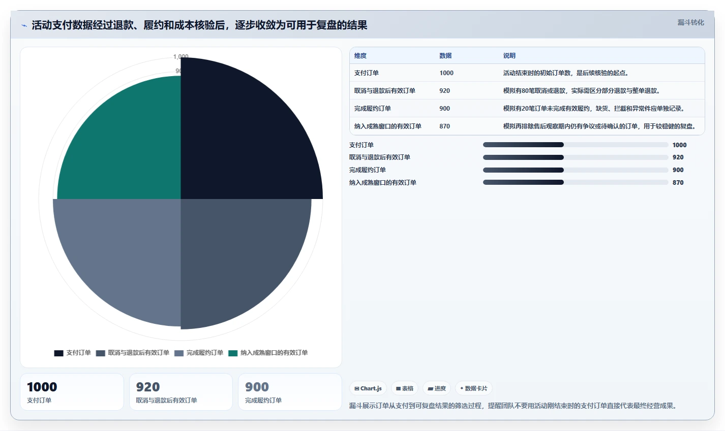Click table cell 纳入成熟窗口的有效订单
The height and width of the screenshot is (431, 725).
pos(388,126)
